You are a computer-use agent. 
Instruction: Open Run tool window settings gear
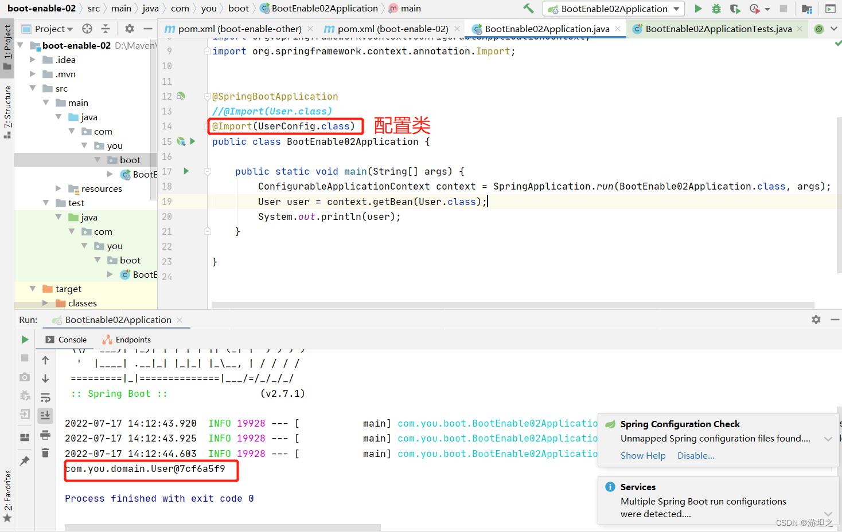click(x=816, y=320)
